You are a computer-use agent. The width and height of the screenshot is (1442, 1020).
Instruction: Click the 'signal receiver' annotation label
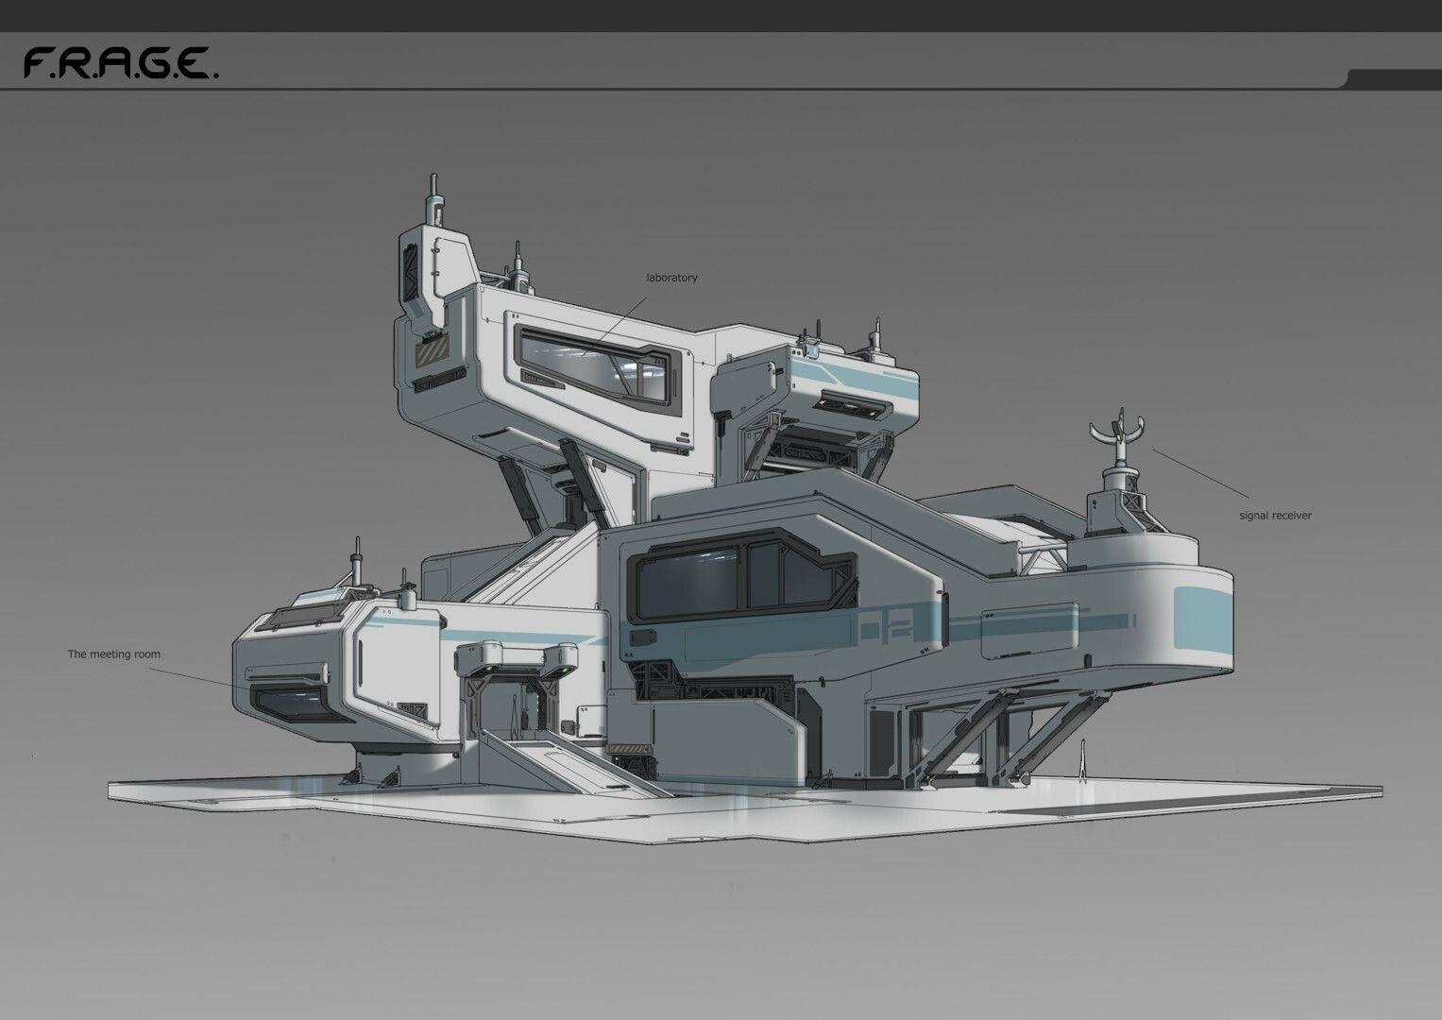click(1275, 516)
